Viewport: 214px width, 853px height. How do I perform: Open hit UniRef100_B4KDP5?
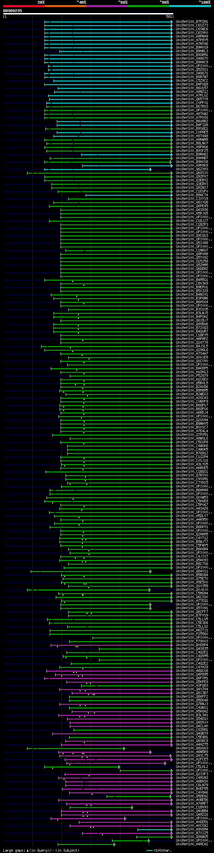point(192,368)
